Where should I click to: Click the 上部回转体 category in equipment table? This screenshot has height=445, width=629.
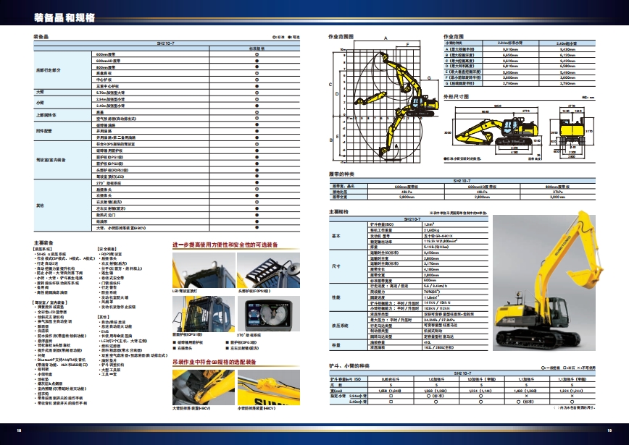[x=46, y=115]
